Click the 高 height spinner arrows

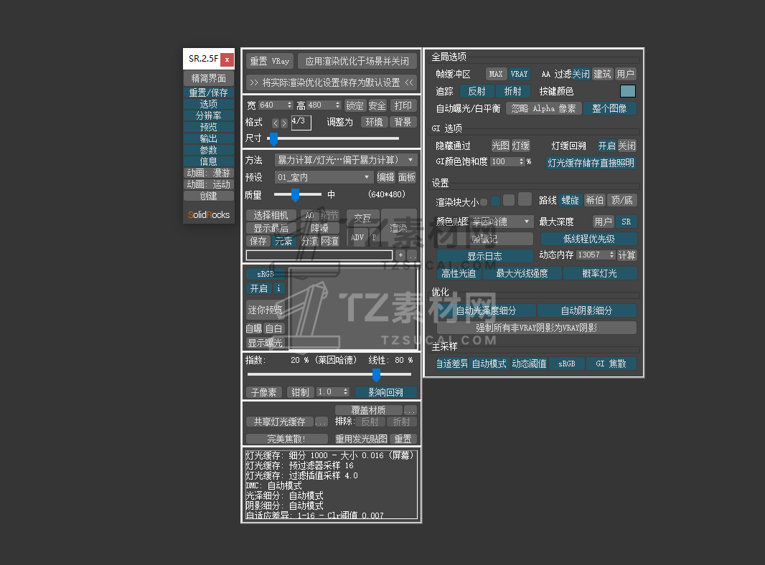pos(337,105)
